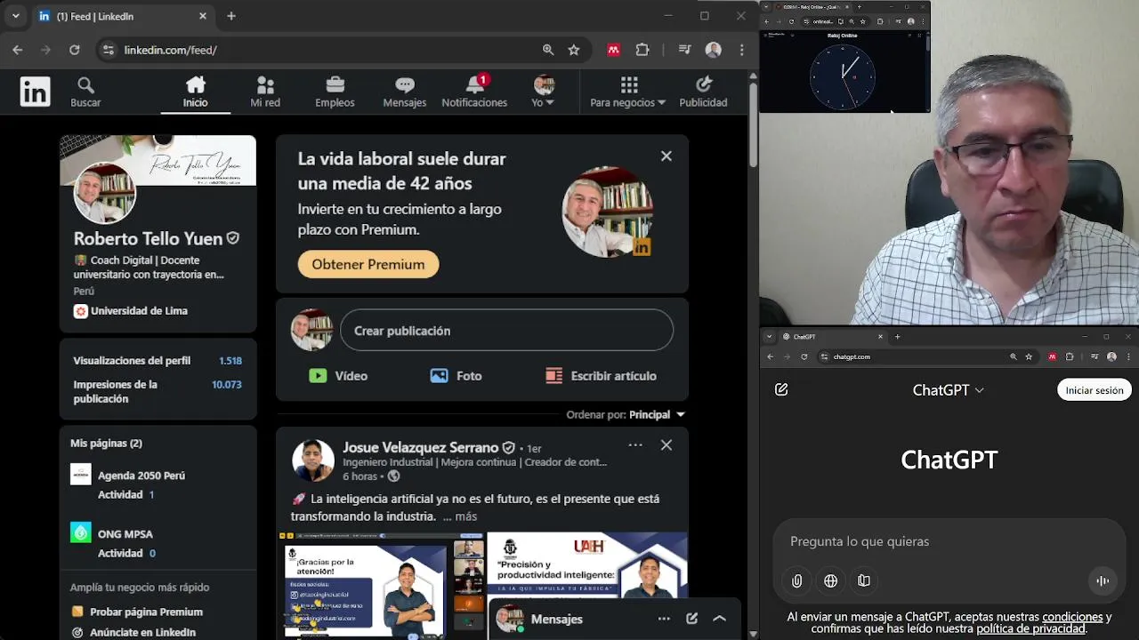Expand the Yo profile menu
Screen dimensions: 1139x640
544,92
